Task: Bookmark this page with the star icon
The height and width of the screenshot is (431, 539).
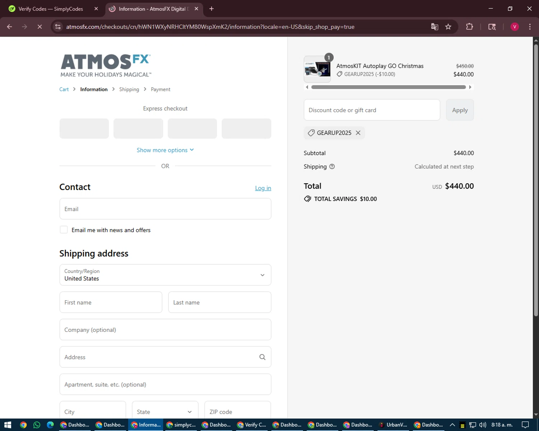Action: pos(448,27)
